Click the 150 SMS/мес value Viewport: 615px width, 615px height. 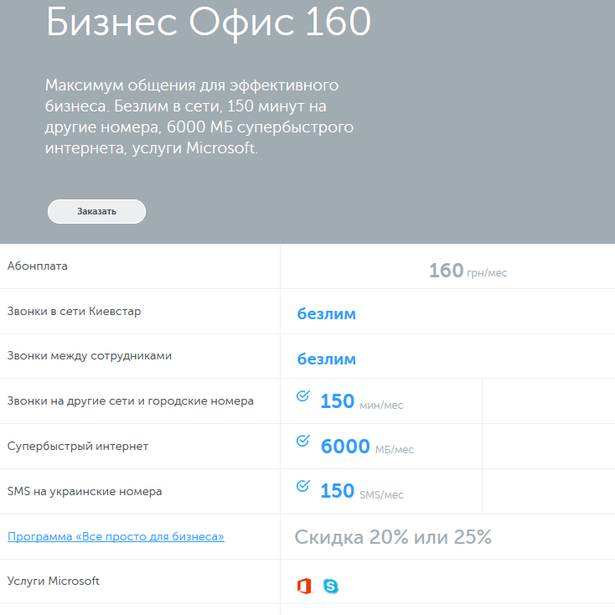361,492
